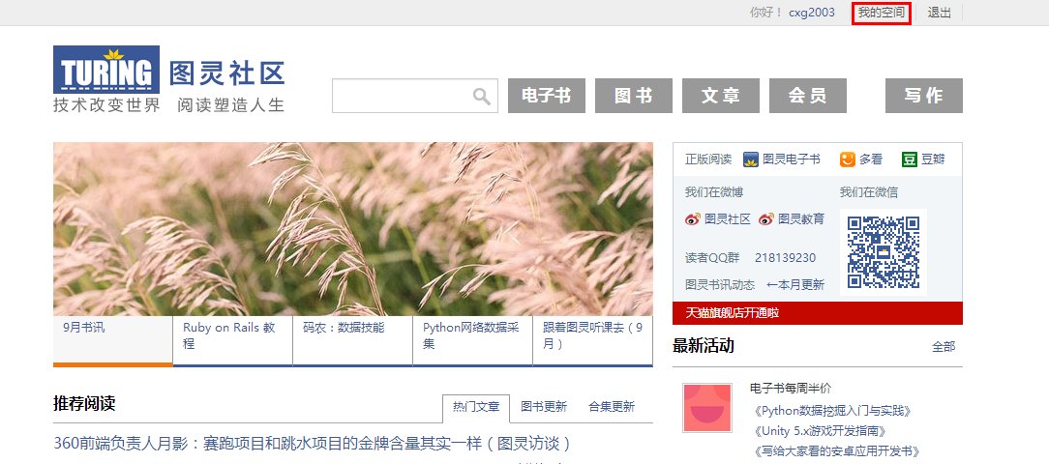This screenshot has width=1049, height=464.
Task: Click 全部 next to 最新活动
Action: click(x=944, y=346)
